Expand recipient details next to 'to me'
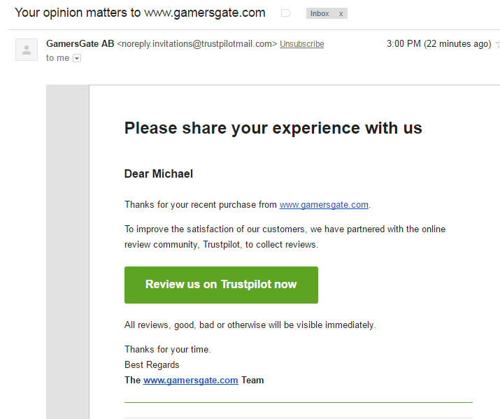 (77, 58)
